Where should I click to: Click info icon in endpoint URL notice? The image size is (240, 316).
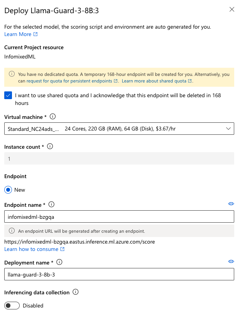tap(12, 231)
